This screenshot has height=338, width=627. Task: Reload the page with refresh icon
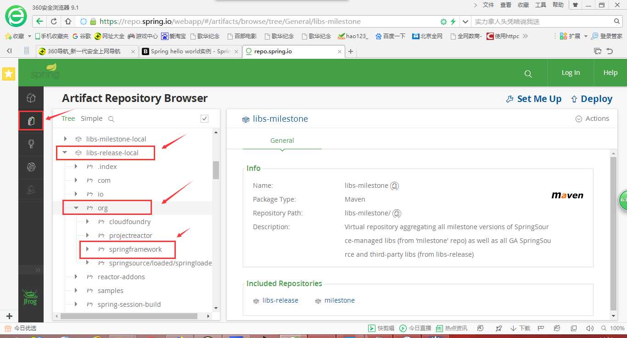point(54,21)
